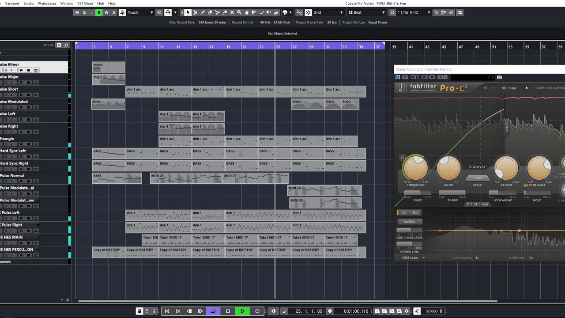This screenshot has width=565, height=318.
Task: Click the plugin undo arrow in Pro-C 2
Action: [x=486, y=88]
